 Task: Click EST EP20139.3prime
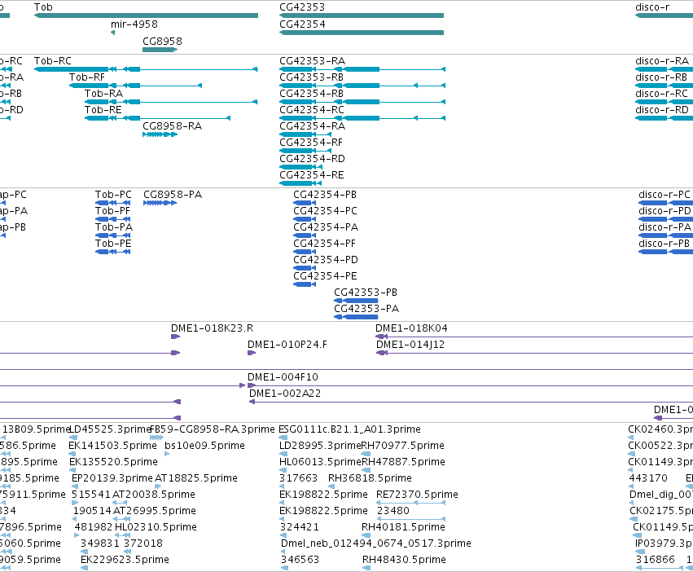point(112,478)
